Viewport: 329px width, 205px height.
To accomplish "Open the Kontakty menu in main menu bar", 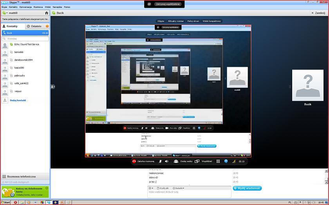I will coord(13,7).
